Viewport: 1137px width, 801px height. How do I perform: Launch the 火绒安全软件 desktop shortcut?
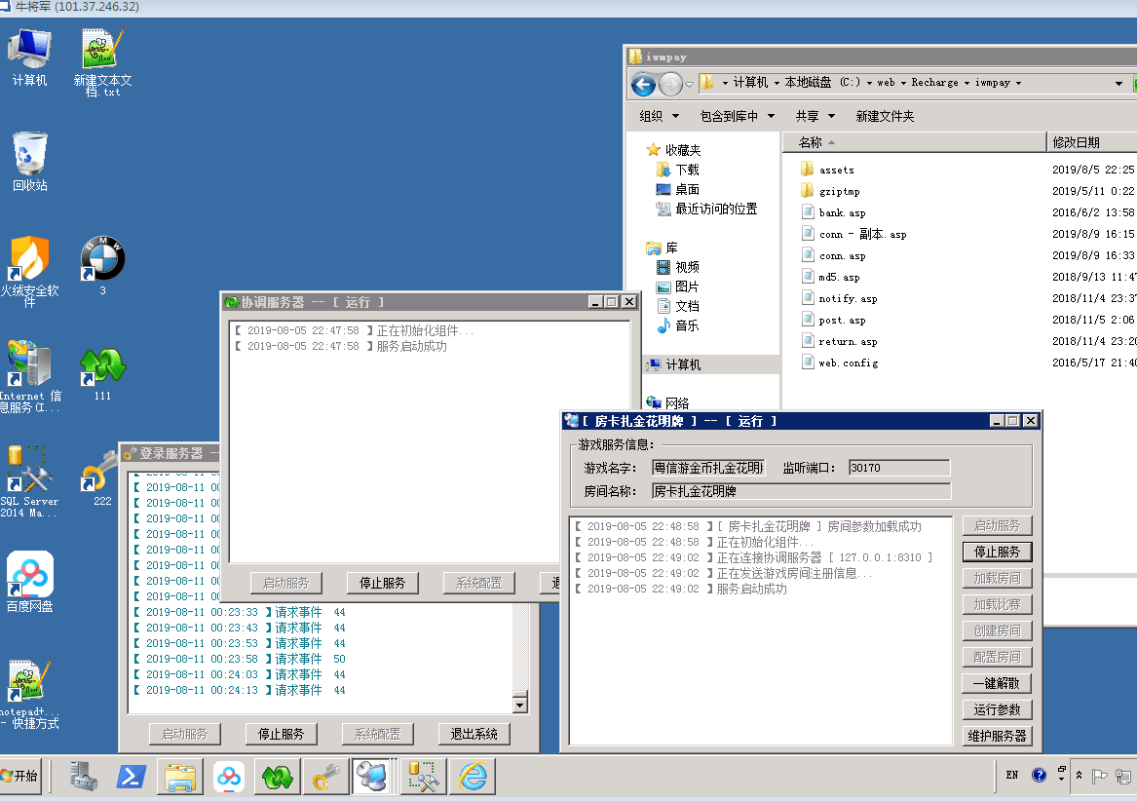point(29,260)
